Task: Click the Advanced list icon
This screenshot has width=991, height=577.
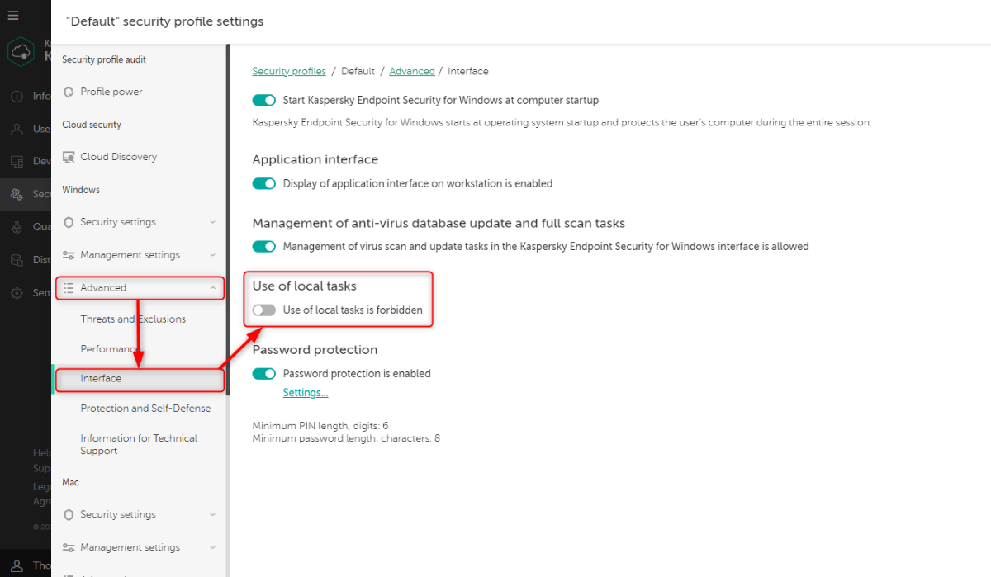Action: pyautogui.click(x=69, y=288)
